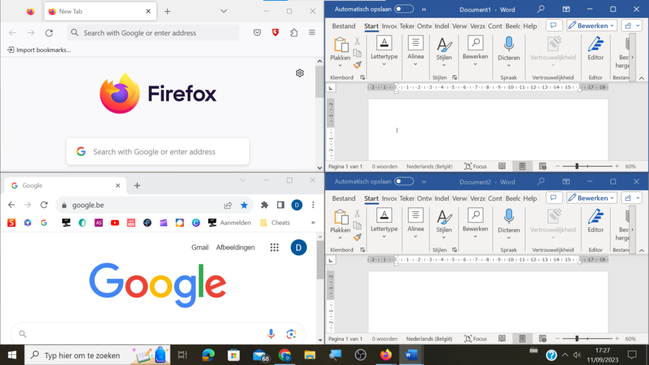Open Google Lens camera search icon
Image resolution: width=649 pixels, height=365 pixels.
(x=291, y=333)
